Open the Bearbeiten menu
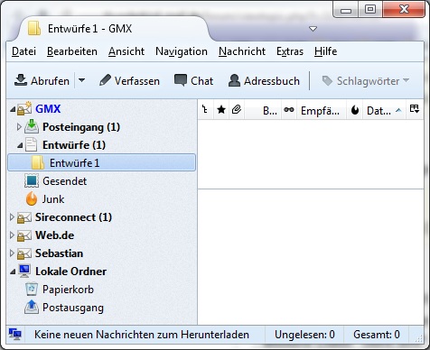Image resolution: width=430 pixels, height=350 pixels. 72,51
